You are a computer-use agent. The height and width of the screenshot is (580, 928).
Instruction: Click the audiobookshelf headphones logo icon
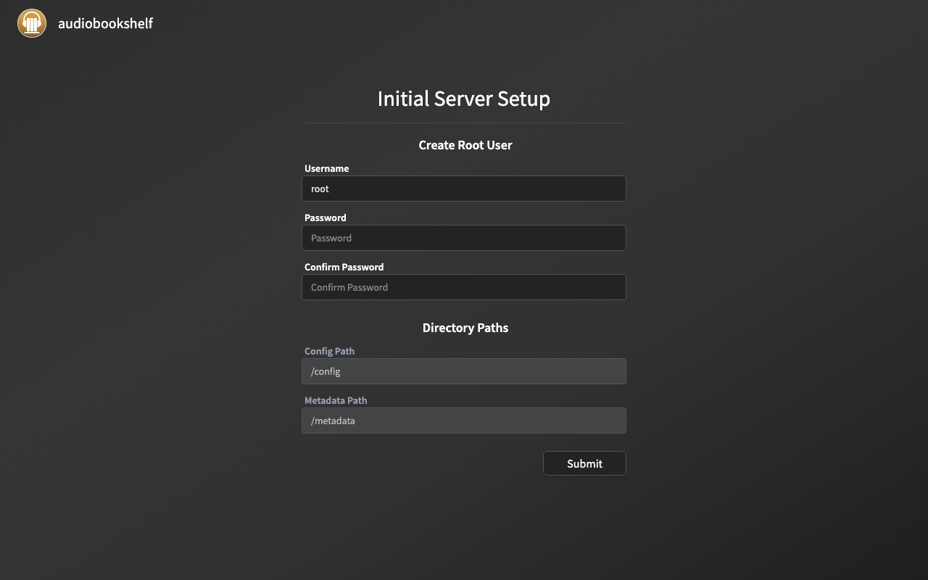point(32,23)
